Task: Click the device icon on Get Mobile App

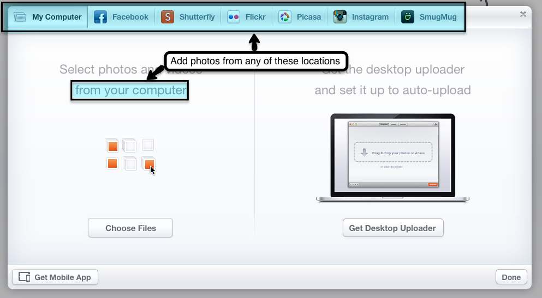Action: [25, 277]
